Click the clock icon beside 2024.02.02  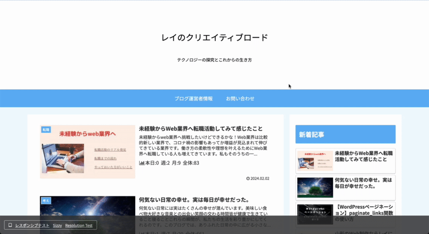pyautogui.click(x=248, y=179)
